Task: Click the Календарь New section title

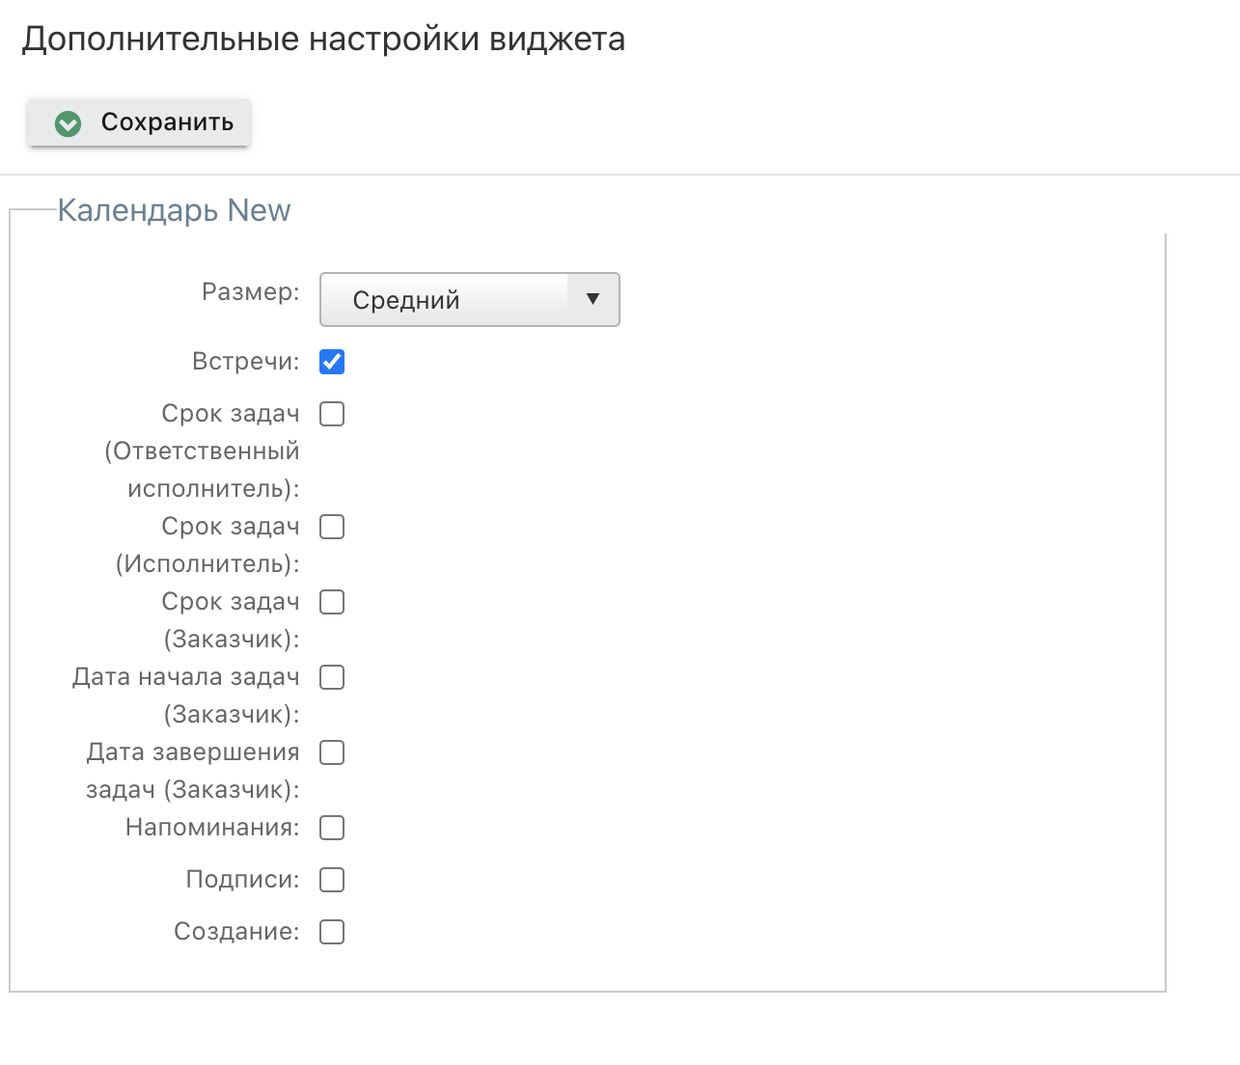Action: point(174,210)
